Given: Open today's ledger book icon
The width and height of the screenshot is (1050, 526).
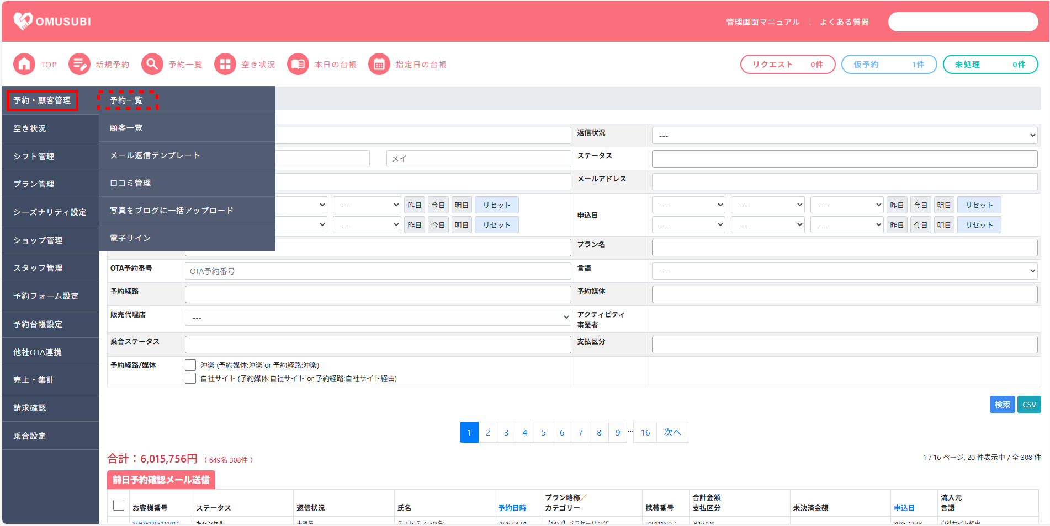Looking at the screenshot, I should click(x=298, y=65).
